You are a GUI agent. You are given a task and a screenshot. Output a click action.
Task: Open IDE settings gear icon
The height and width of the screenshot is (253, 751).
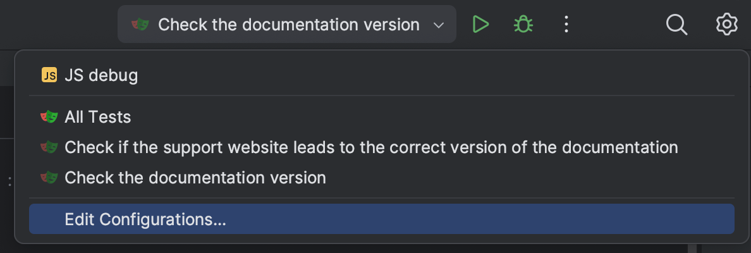click(x=726, y=25)
